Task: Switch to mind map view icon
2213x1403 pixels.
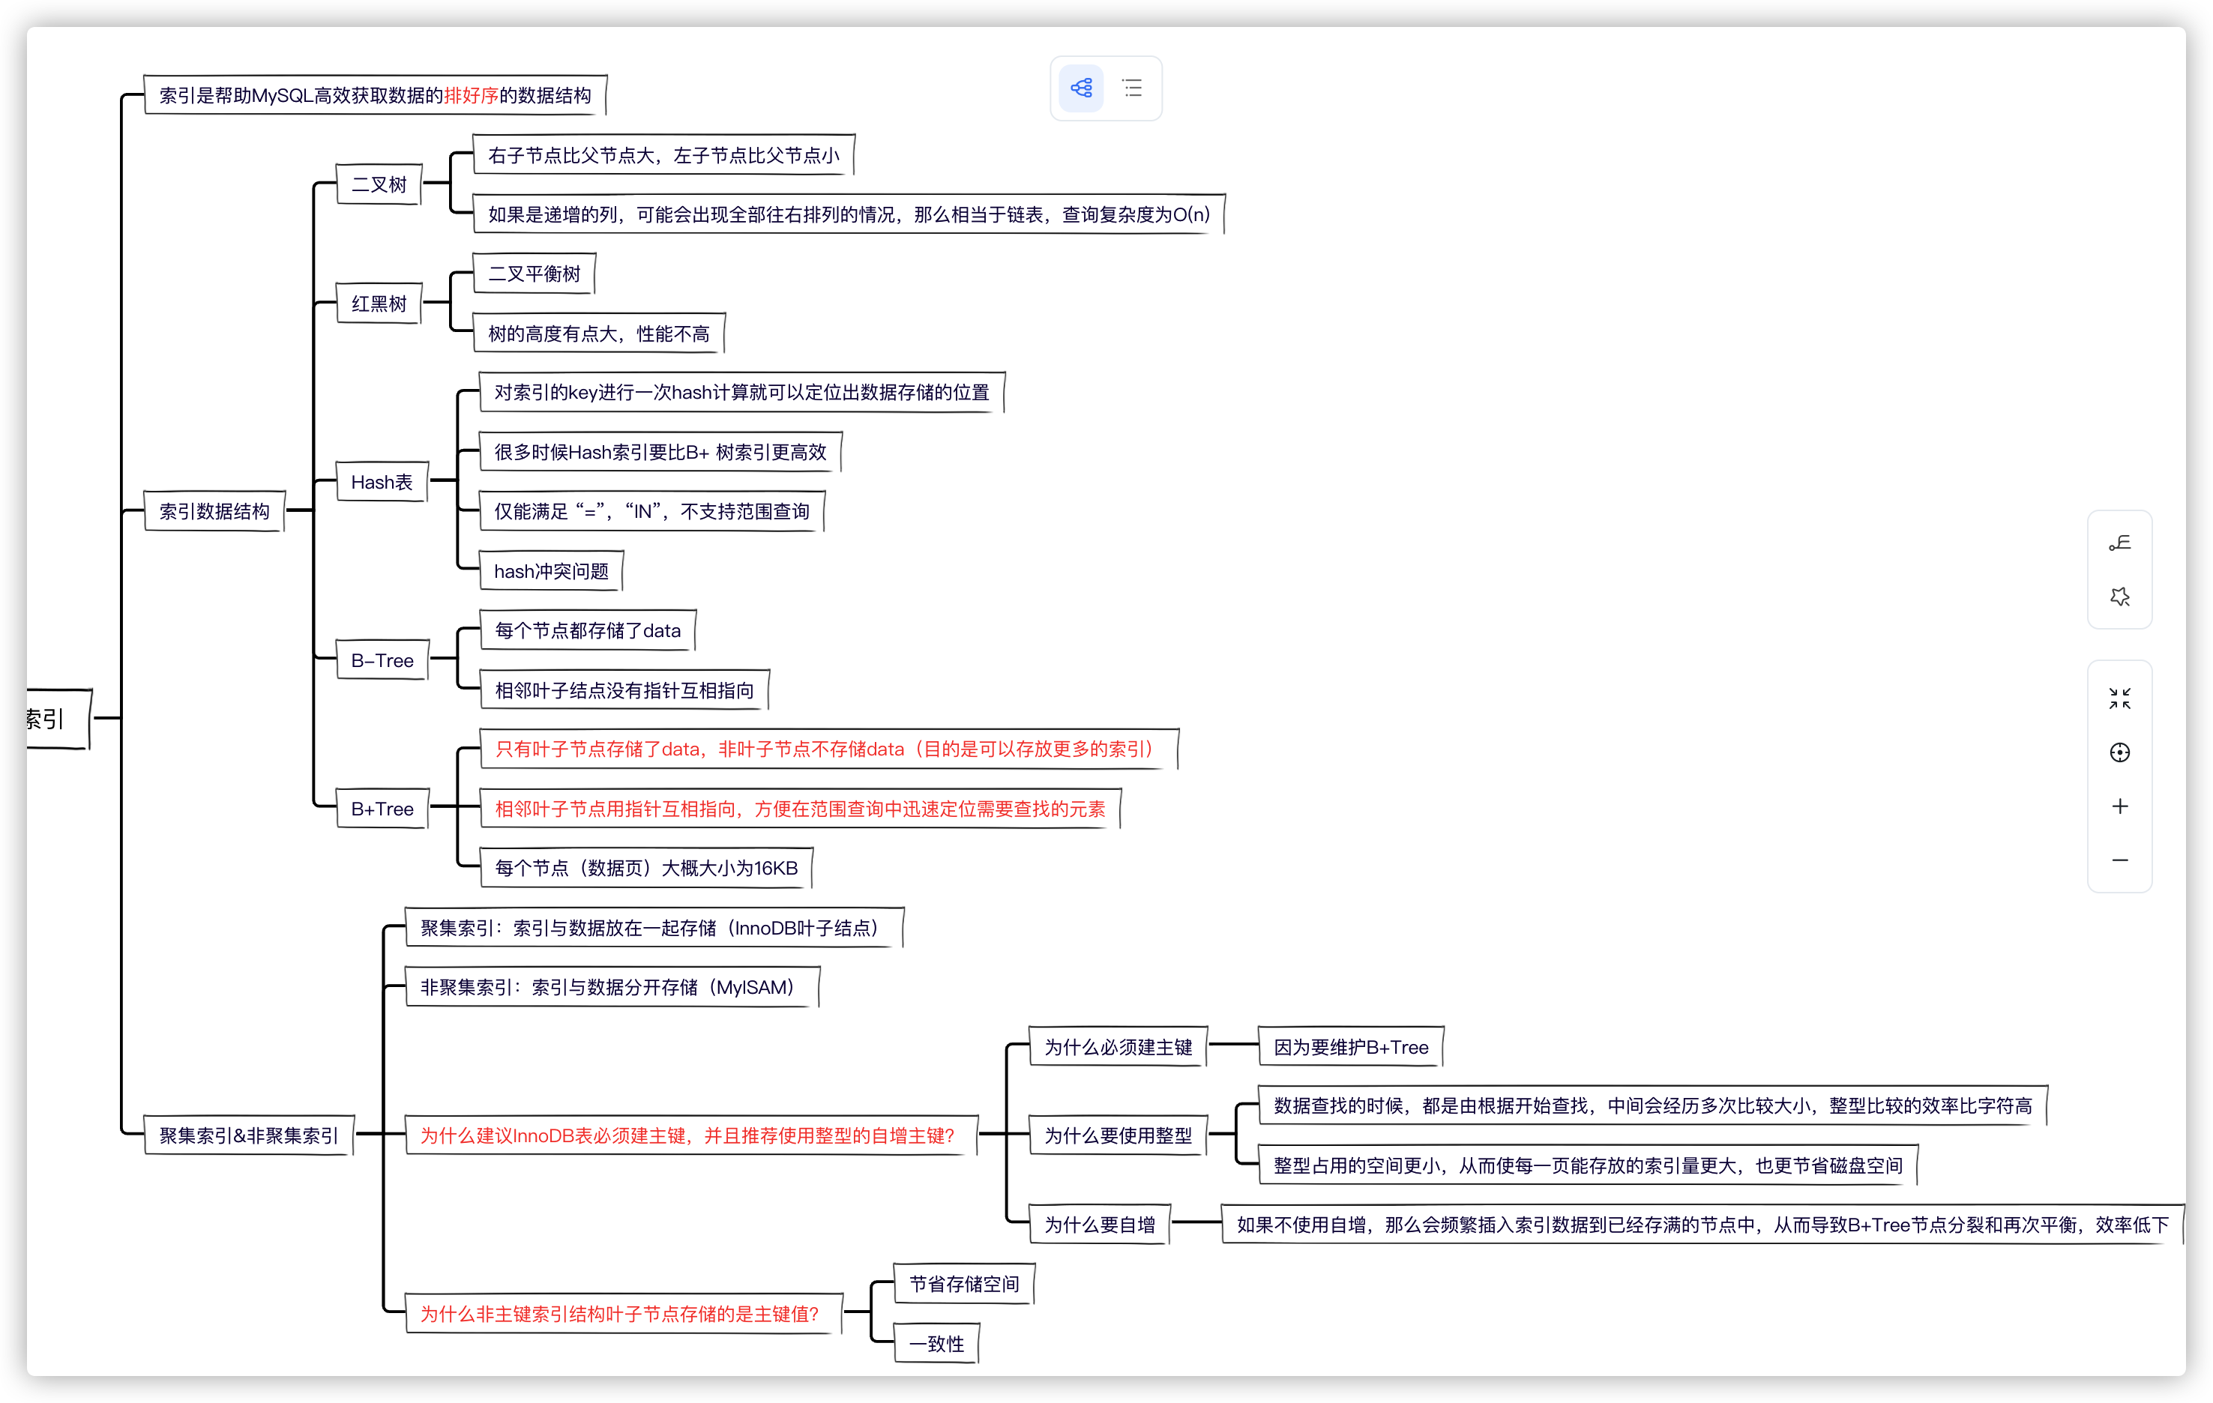Action: (x=1081, y=88)
